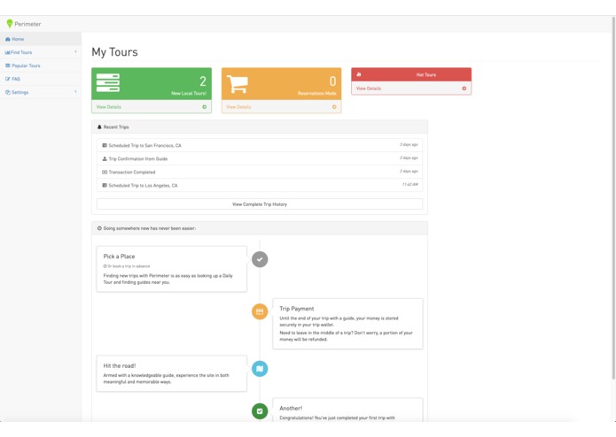Click the Reservations Made count 0
This screenshot has width=616, height=437.
coord(332,81)
